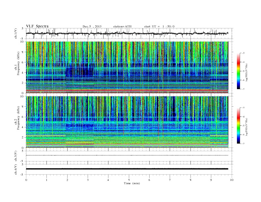The height and width of the screenshot is (202, 261).
Task: Click the "10" tick on the time axis
Action: tap(232, 180)
